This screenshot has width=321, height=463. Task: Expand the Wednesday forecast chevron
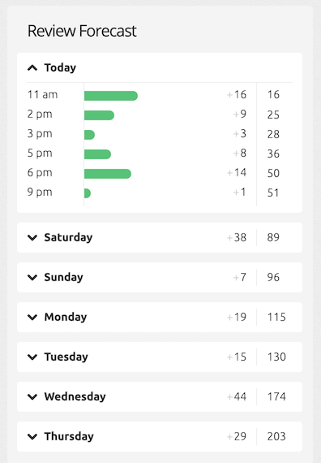[x=32, y=396]
